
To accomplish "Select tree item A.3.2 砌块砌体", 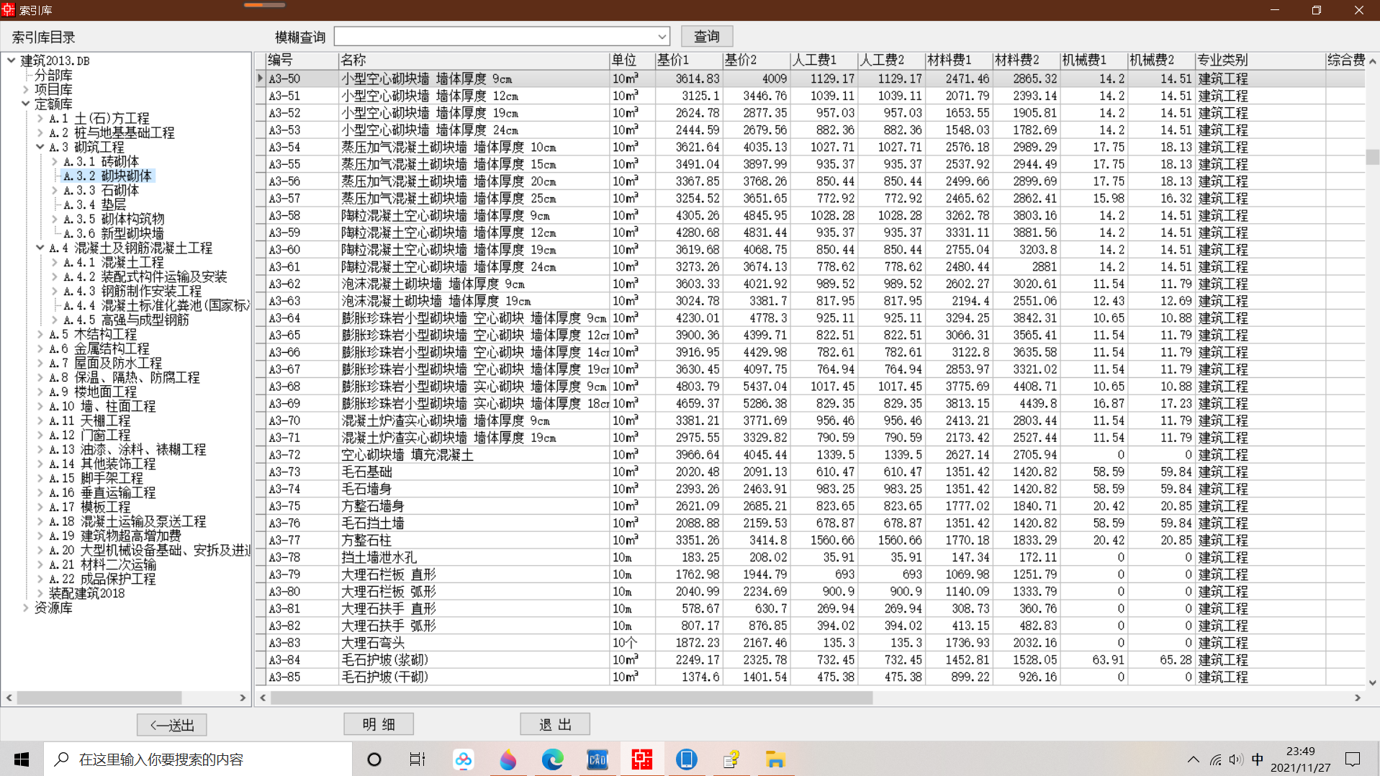I will (x=107, y=176).
